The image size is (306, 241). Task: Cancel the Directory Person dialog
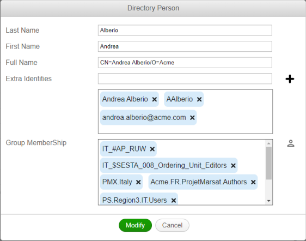(172, 225)
